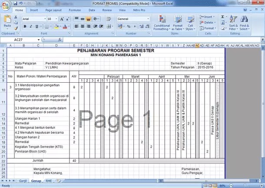The height and width of the screenshot is (188, 265).
Task: Expand the Format as Table gallery
Action: click(x=178, y=23)
